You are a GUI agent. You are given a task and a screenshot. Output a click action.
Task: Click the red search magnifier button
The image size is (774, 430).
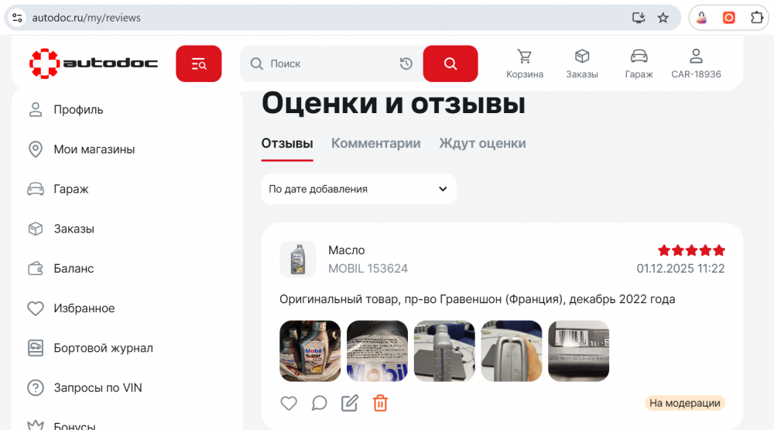450,64
